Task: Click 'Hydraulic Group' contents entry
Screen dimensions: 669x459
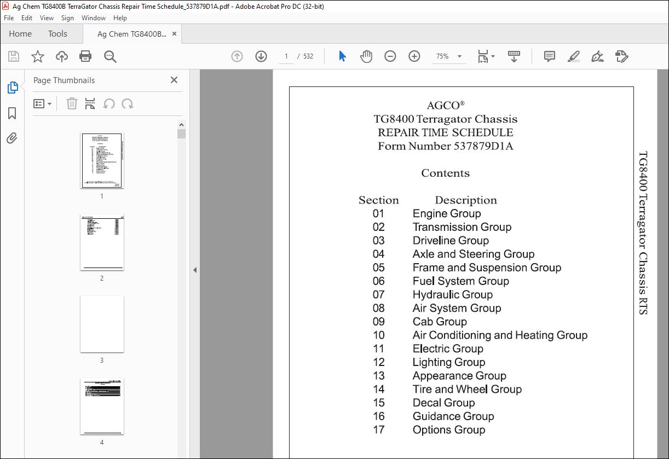Action: 453,295
